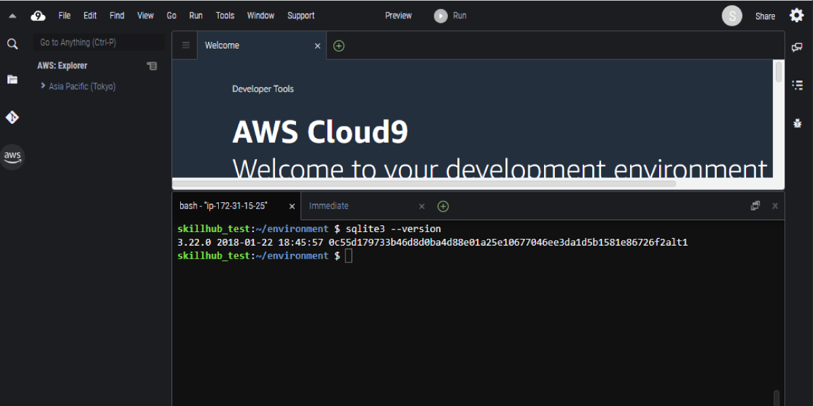Open the editor pane tab list menu
This screenshot has width=813, height=406.
click(x=185, y=45)
